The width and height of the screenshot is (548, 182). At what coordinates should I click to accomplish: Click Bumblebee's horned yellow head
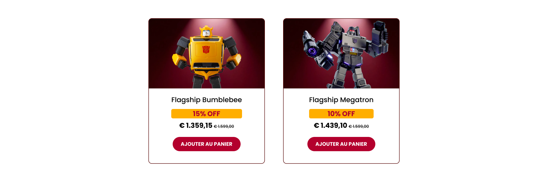(206, 31)
